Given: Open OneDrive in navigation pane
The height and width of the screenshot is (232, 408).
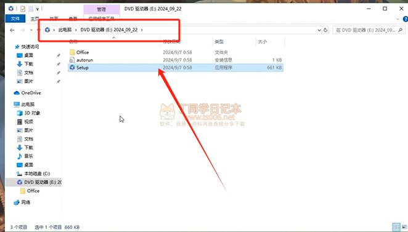Looking at the screenshot, I should (x=31, y=93).
